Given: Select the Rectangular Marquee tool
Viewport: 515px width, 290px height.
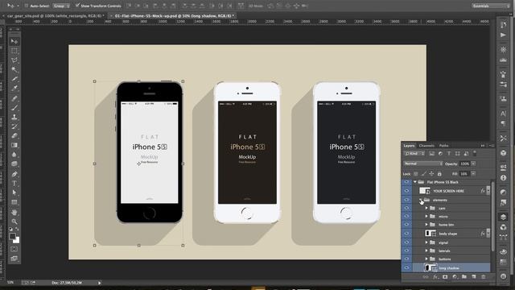Looking at the screenshot, I should point(14,51).
